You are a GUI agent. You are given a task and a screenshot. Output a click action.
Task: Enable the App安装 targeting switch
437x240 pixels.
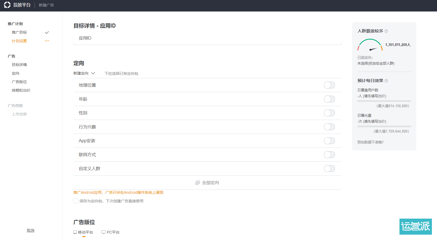(329, 141)
